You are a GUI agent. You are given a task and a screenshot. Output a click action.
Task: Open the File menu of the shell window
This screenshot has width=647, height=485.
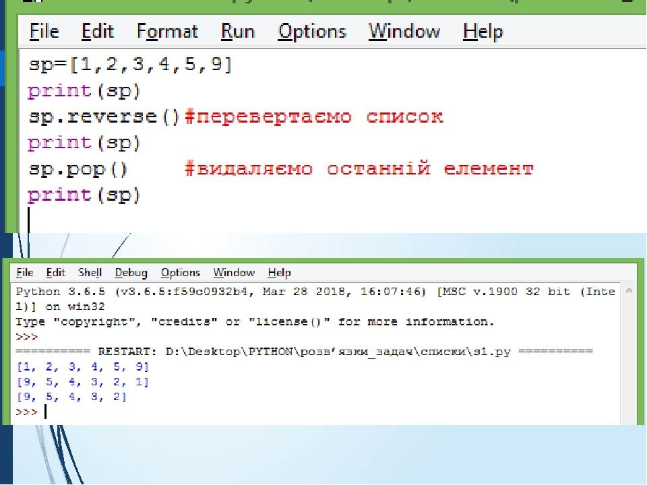24,273
